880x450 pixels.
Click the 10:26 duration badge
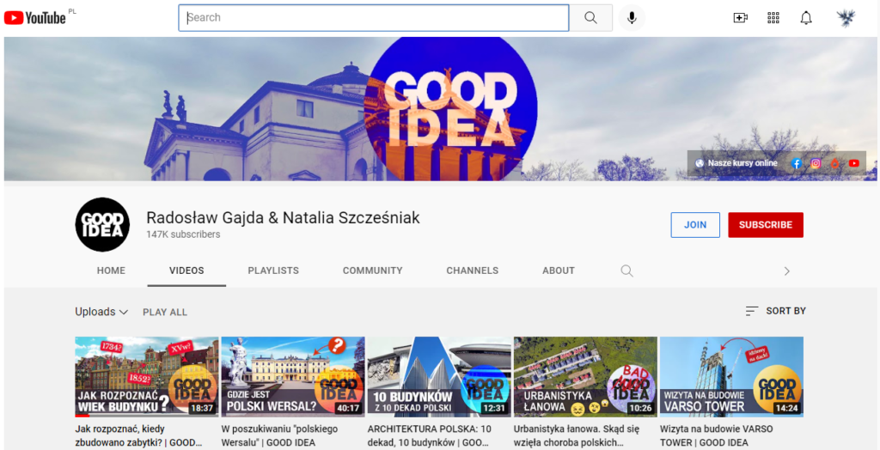click(x=640, y=408)
